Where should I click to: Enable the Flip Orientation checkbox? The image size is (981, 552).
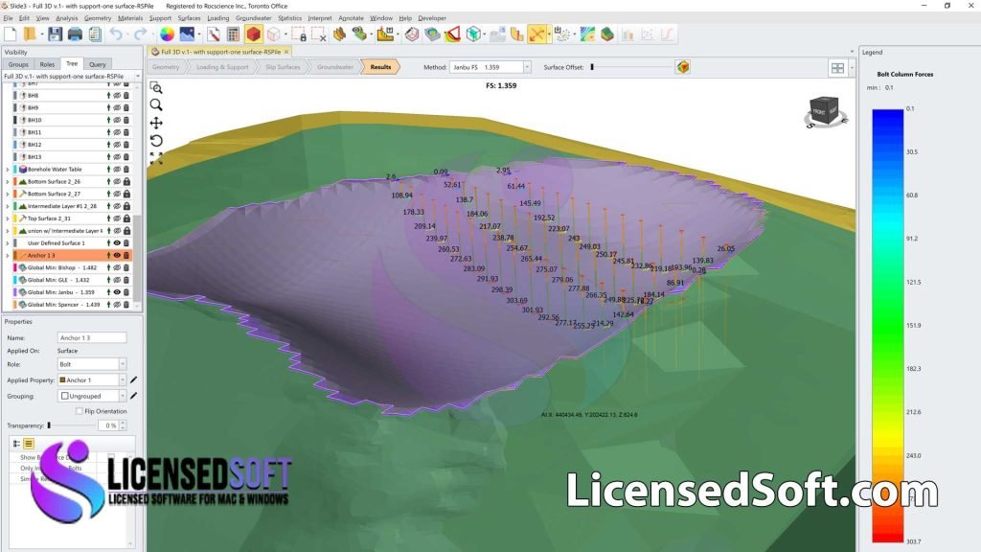coord(79,411)
